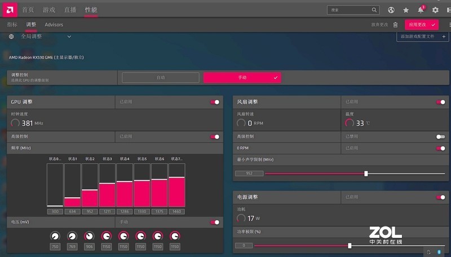Click the global tuning globe icon
Viewport: 451px width, 257px height.
[11, 37]
